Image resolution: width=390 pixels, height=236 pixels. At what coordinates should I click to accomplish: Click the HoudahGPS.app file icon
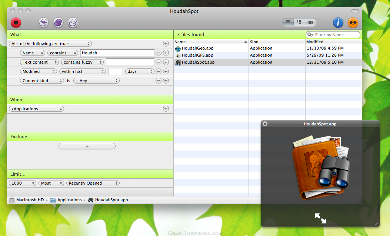pyautogui.click(x=178, y=55)
